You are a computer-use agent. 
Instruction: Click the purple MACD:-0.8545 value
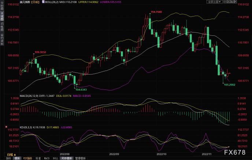pyautogui.click(x=82, y=96)
